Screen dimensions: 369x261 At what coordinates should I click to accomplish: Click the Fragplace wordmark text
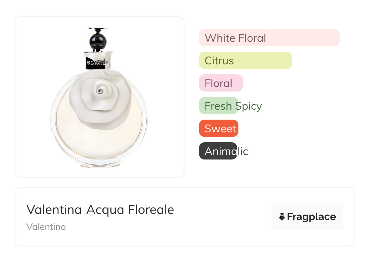[x=311, y=217]
